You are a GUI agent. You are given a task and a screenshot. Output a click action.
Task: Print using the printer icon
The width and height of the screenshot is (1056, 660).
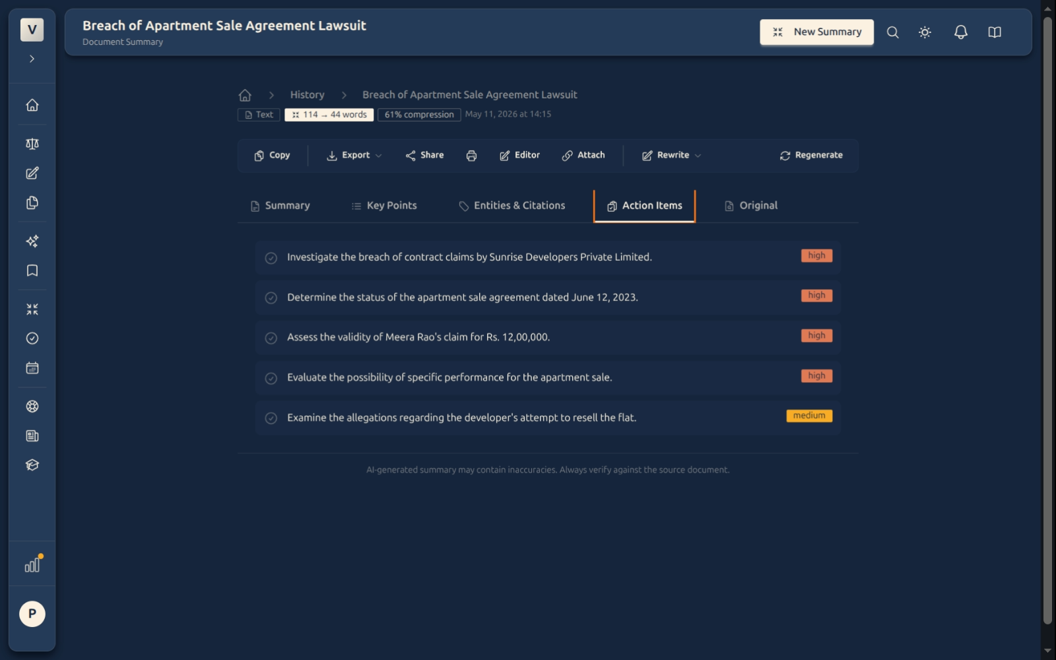[471, 156]
